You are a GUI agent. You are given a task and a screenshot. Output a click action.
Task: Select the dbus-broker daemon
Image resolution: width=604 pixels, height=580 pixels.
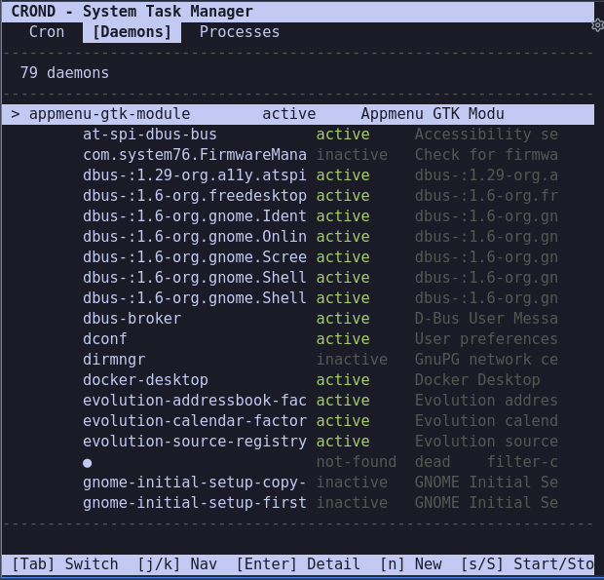(x=132, y=319)
